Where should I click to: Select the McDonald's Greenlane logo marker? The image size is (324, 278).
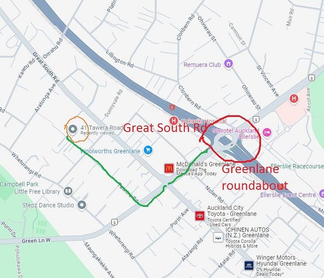pyautogui.click(x=169, y=168)
